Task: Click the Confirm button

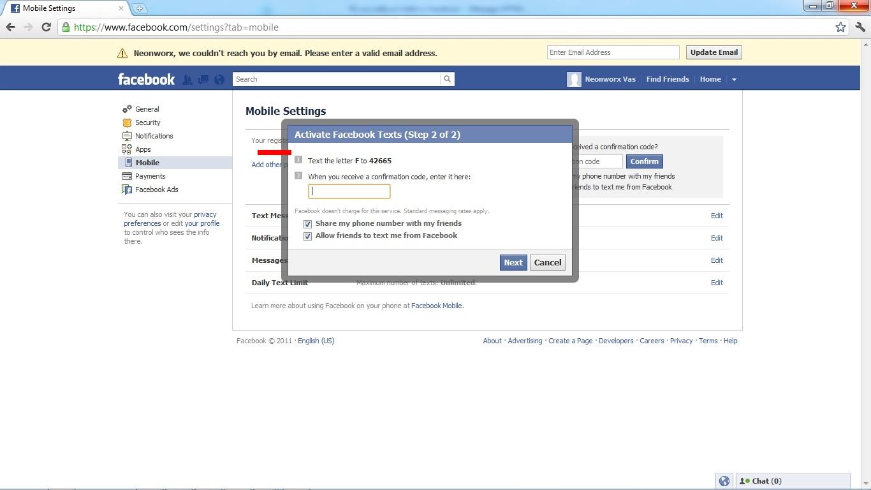Action: click(644, 161)
